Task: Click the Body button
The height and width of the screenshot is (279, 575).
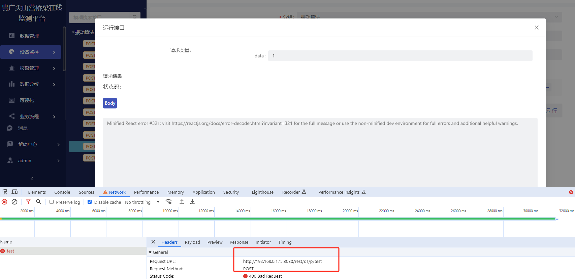Action: pyautogui.click(x=110, y=103)
